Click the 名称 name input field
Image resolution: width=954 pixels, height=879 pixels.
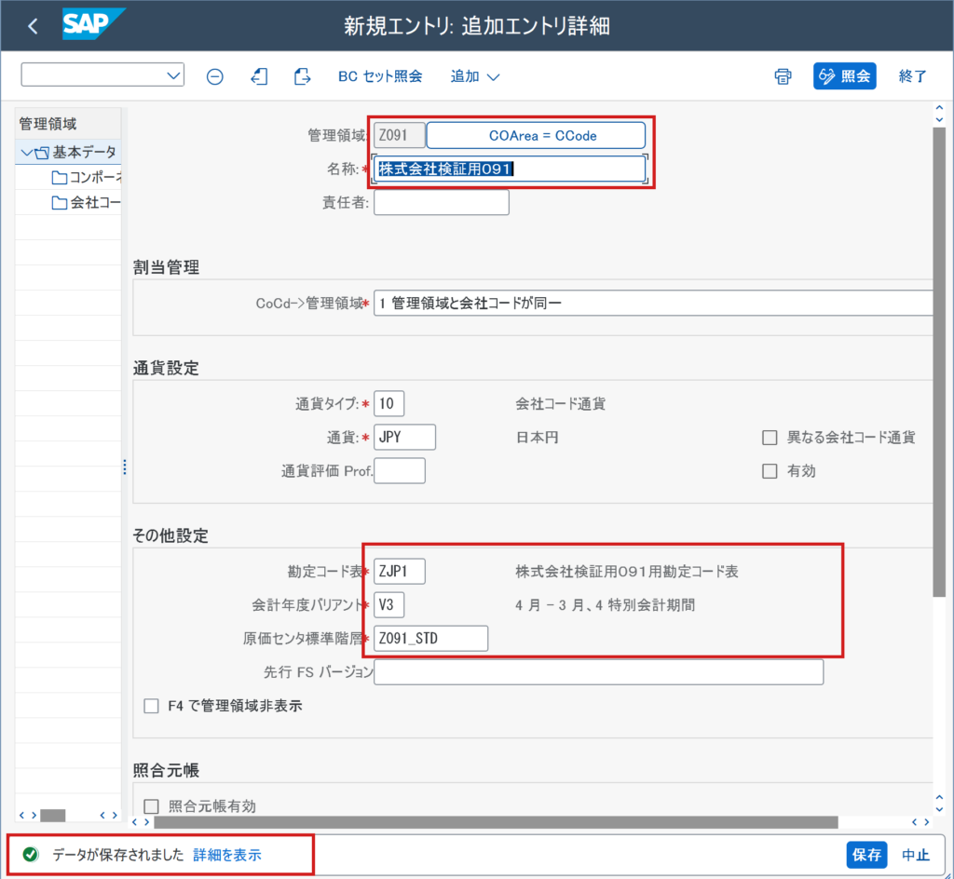(510, 169)
